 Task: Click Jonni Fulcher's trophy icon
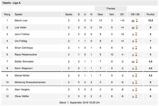coord(136,34)
